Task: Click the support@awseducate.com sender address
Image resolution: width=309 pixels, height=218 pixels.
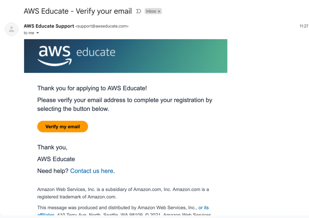Action: click(x=102, y=26)
